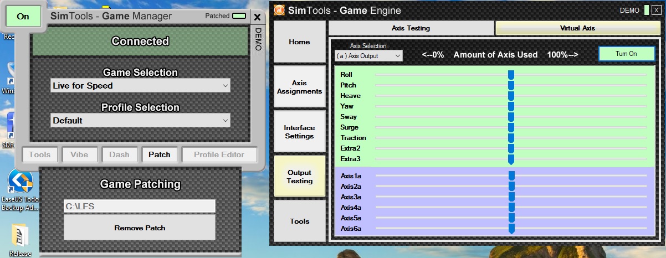Image resolution: width=666 pixels, height=258 pixels.
Task: Open the Profile Selection dropdown
Action: (x=140, y=120)
